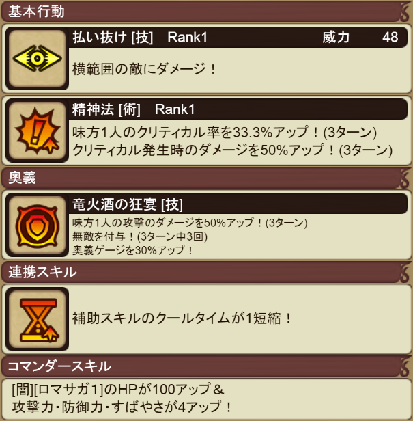Click the 補助スキルのクールタイムが1短縮 description
The height and width of the screenshot is (421, 413).
[182, 318]
